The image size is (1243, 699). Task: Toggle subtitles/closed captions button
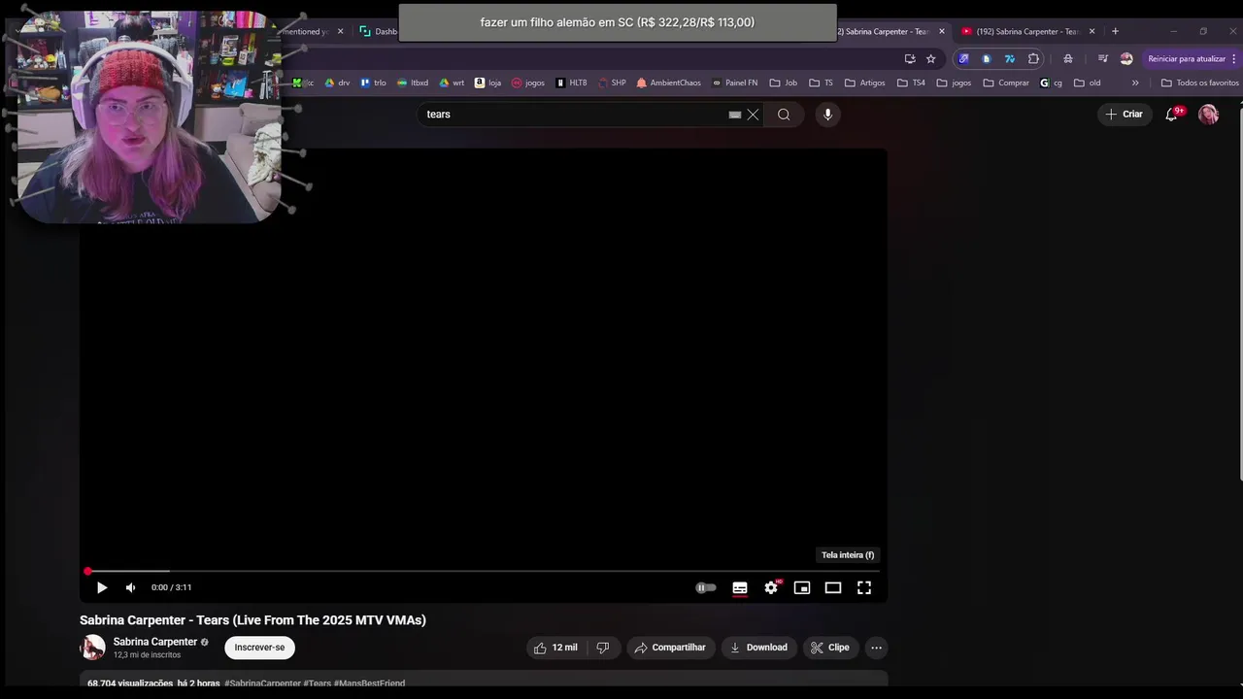pos(740,587)
